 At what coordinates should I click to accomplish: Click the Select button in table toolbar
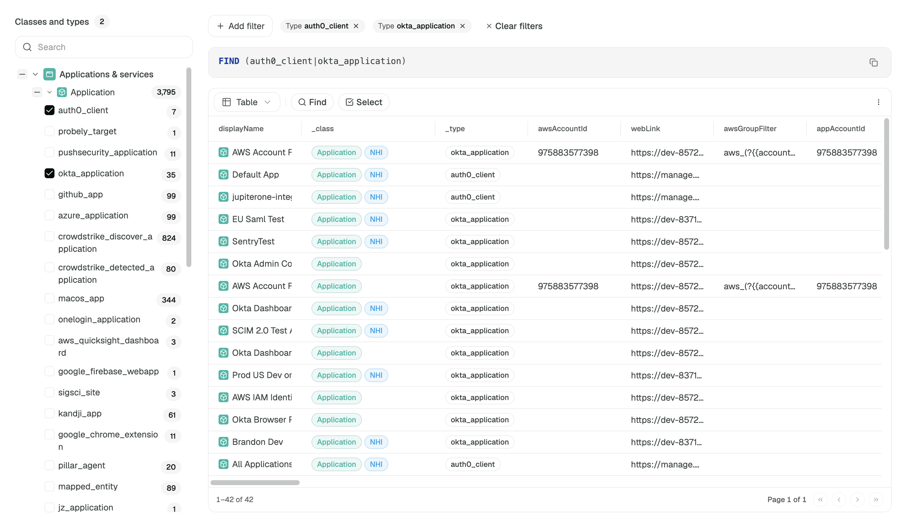(x=364, y=102)
